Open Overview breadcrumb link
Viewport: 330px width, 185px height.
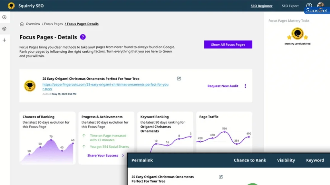[33, 24]
